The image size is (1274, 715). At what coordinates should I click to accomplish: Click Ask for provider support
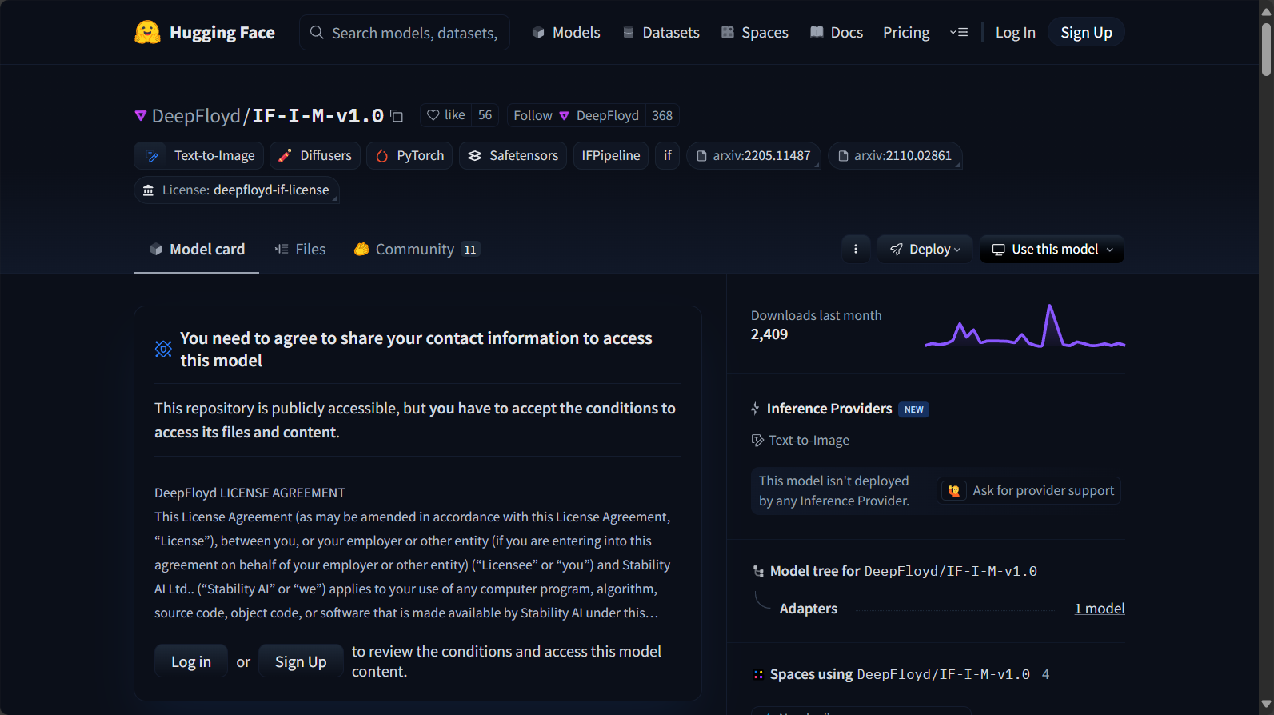(x=1029, y=491)
